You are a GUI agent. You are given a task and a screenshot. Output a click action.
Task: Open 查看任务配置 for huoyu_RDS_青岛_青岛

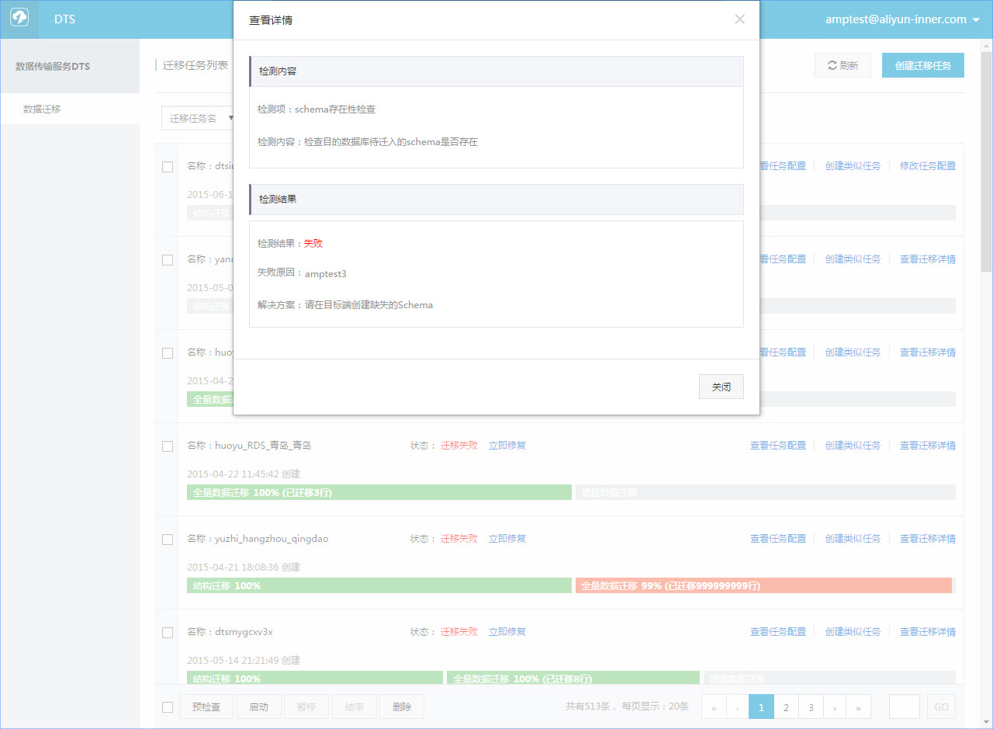[778, 446]
